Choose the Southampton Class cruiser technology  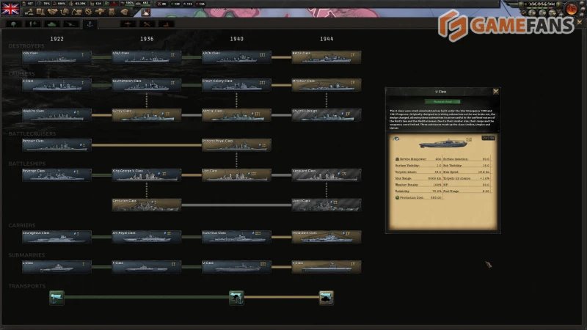pyautogui.click(x=146, y=84)
